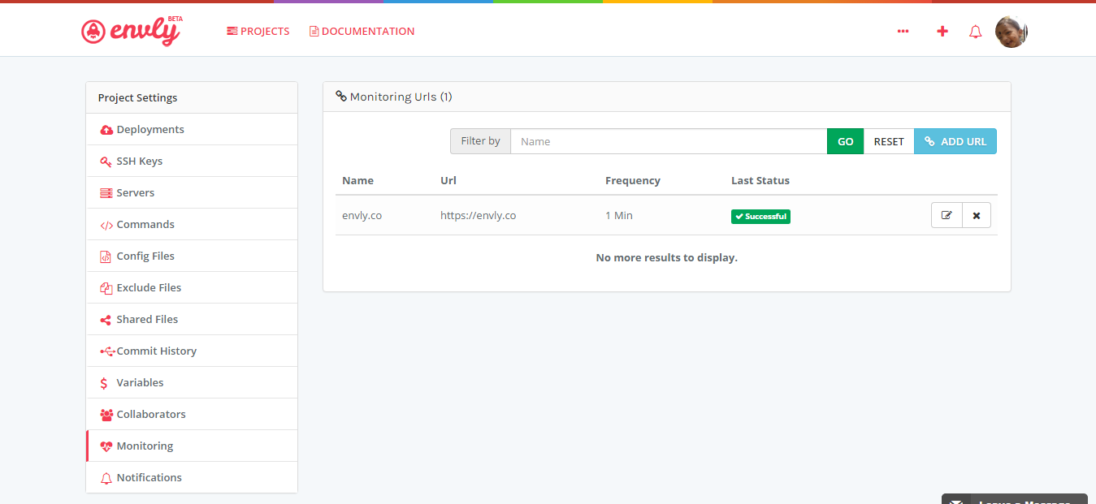Click the Deployments cloud icon
The width and height of the screenshot is (1096, 504).
106,130
